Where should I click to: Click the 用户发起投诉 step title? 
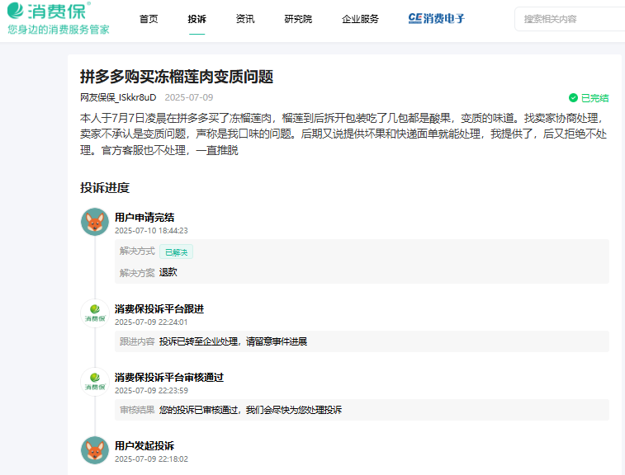pos(144,446)
